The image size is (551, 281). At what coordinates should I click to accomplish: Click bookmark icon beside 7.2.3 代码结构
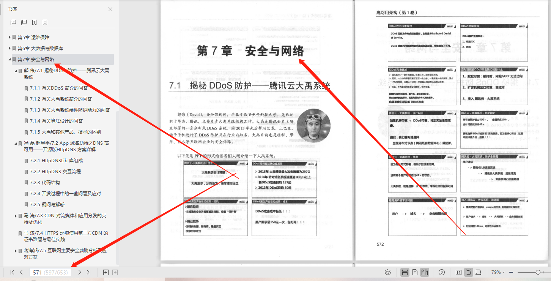click(x=26, y=183)
